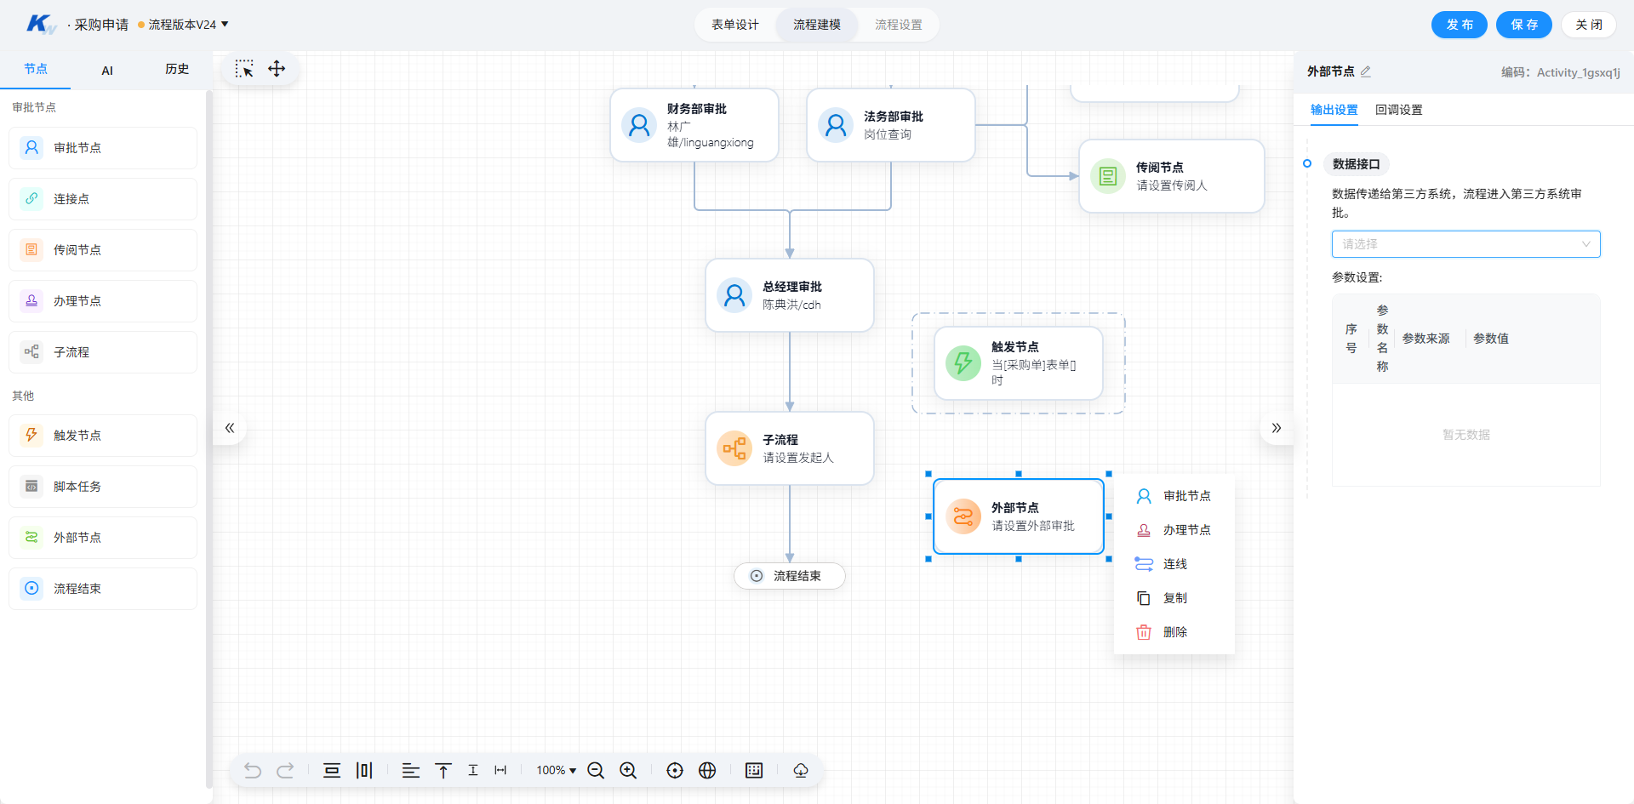1634x804 pixels.
Task: Select the 法务部审批 node on canvas
Action: [x=891, y=125]
